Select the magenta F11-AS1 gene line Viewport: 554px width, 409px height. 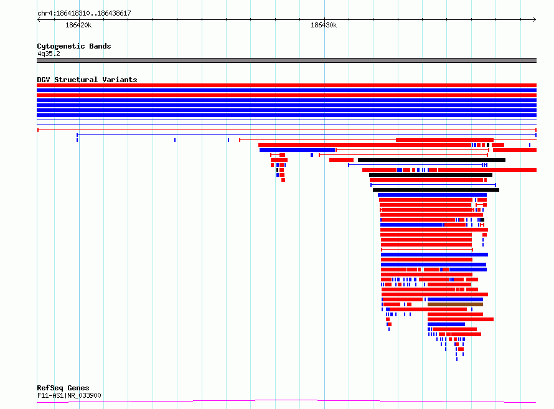tap(286, 402)
